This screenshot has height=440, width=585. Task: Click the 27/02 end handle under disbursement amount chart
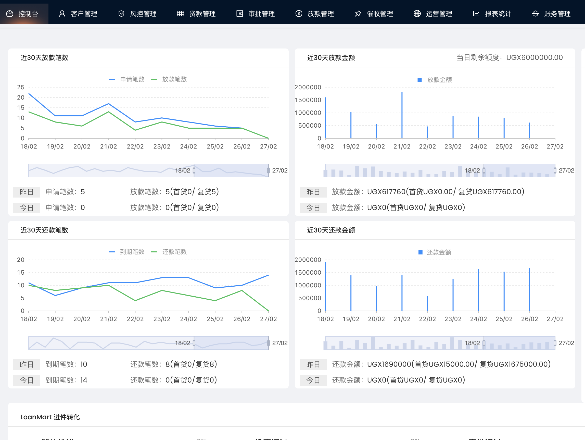tap(555, 170)
